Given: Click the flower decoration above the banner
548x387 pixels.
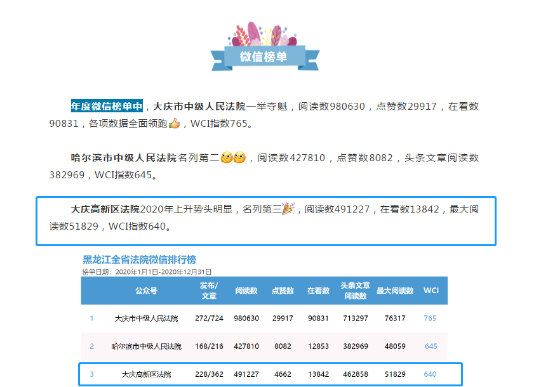Looking at the screenshot, I should 264,36.
